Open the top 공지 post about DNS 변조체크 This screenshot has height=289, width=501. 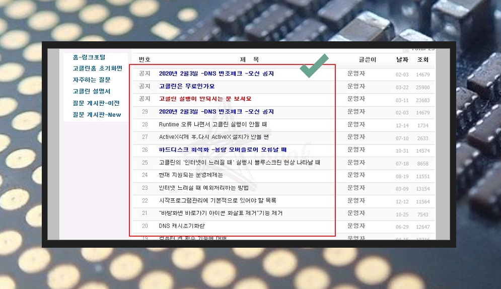click(x=217, y=74)
